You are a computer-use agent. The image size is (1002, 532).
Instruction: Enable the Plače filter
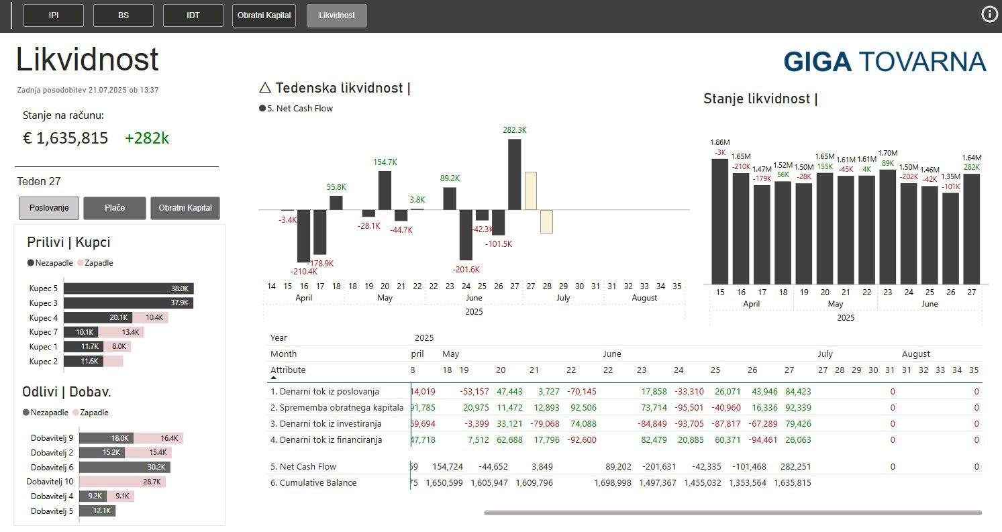(114, 208)
